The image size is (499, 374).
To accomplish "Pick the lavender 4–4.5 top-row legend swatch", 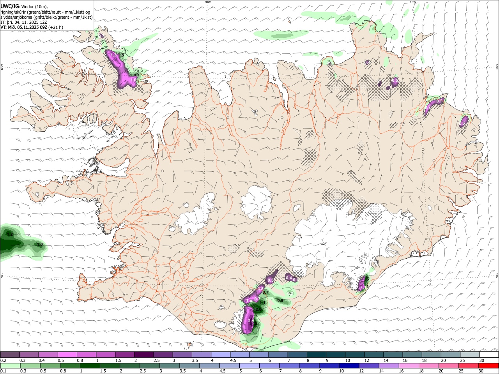I will 221,355.
